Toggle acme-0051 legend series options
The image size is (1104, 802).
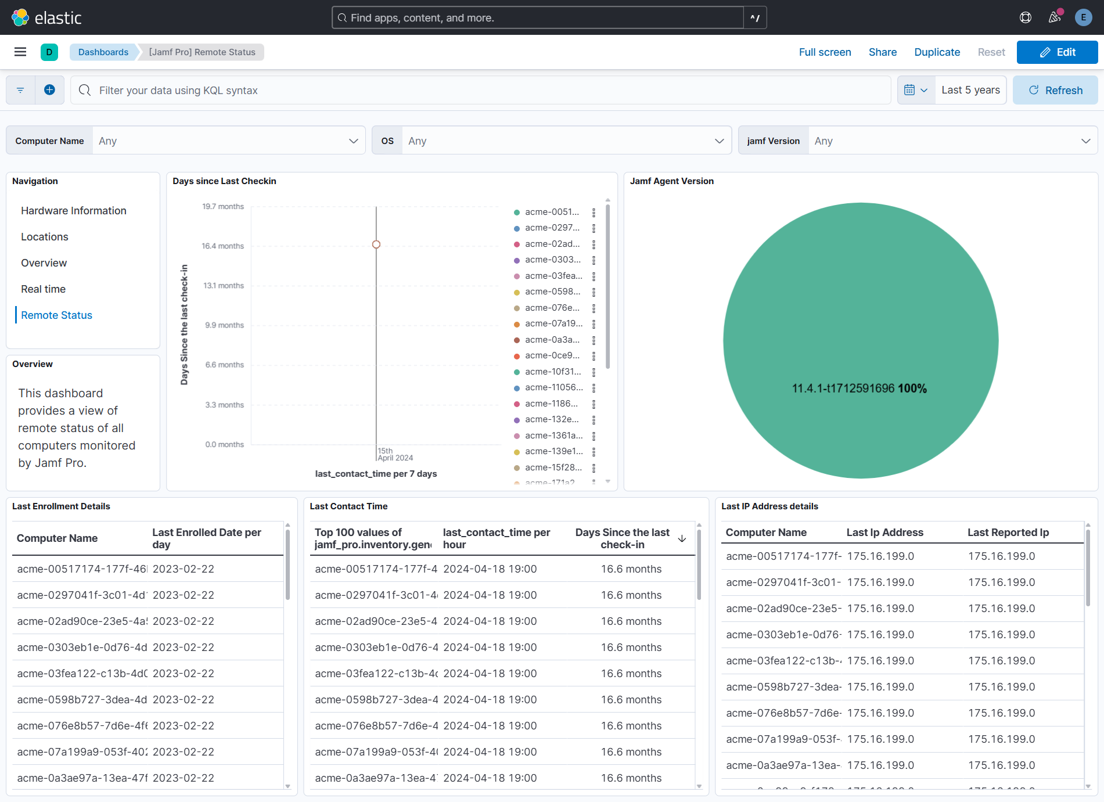(x=594, y=213)
